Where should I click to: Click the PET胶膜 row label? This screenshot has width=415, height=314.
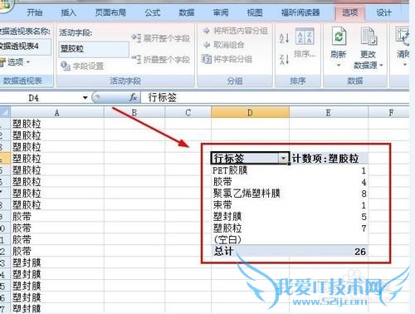point(230,170)
